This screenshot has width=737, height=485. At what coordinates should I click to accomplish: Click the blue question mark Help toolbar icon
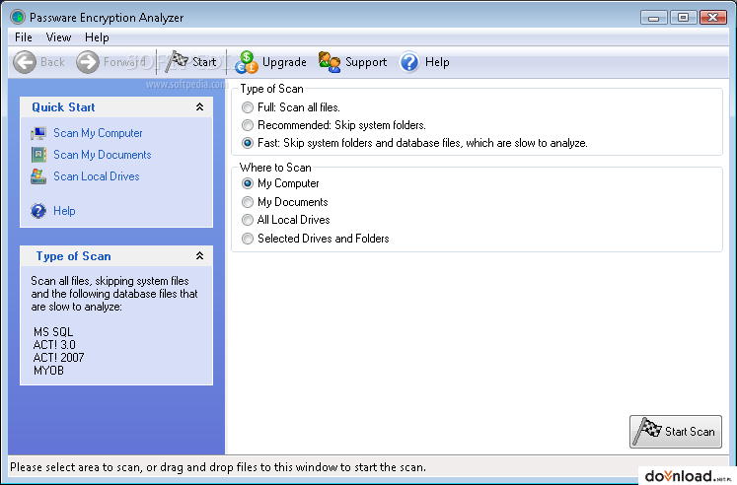(409, 62)
